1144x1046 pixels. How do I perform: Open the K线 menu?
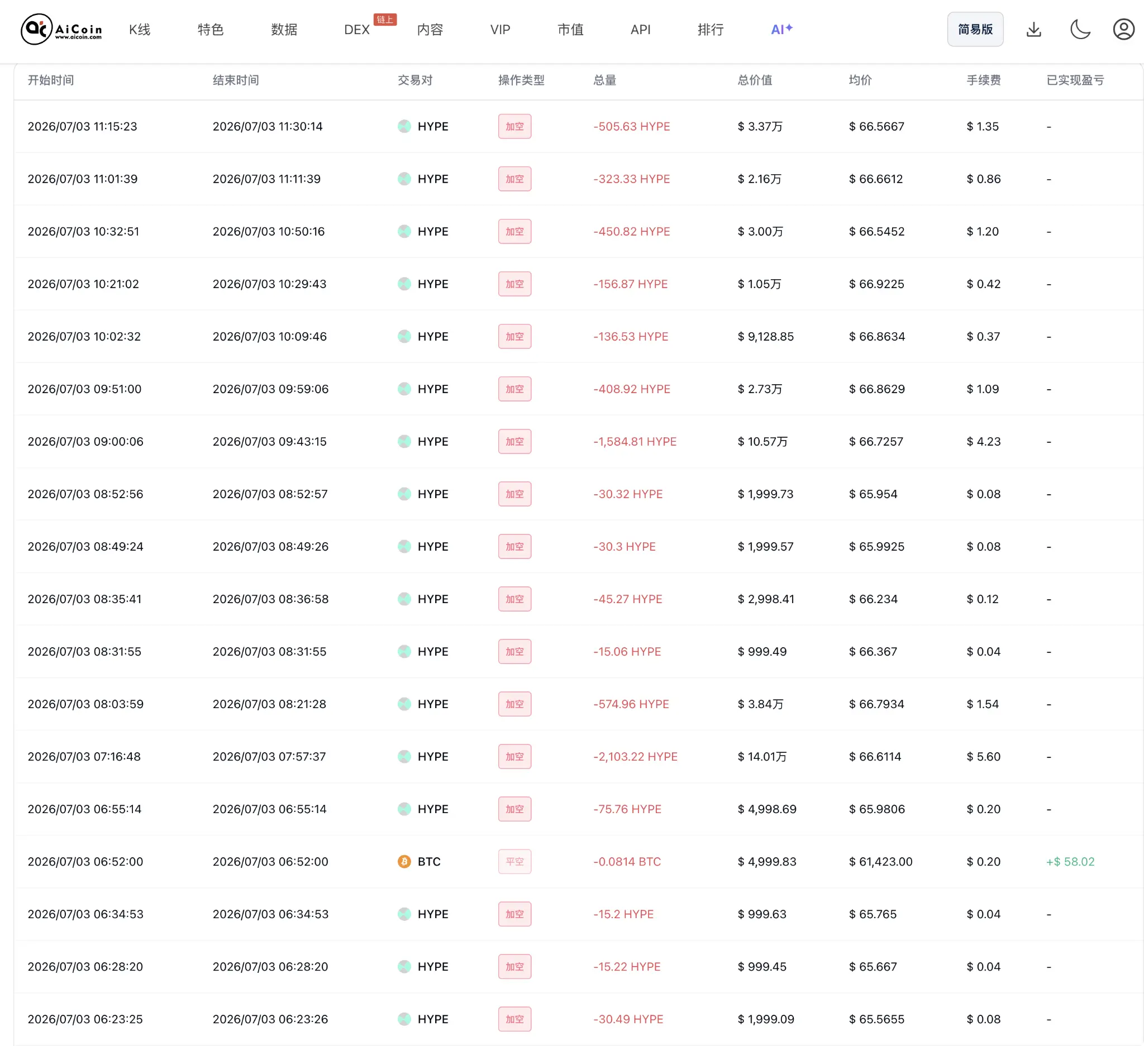(x=140, y=30)
